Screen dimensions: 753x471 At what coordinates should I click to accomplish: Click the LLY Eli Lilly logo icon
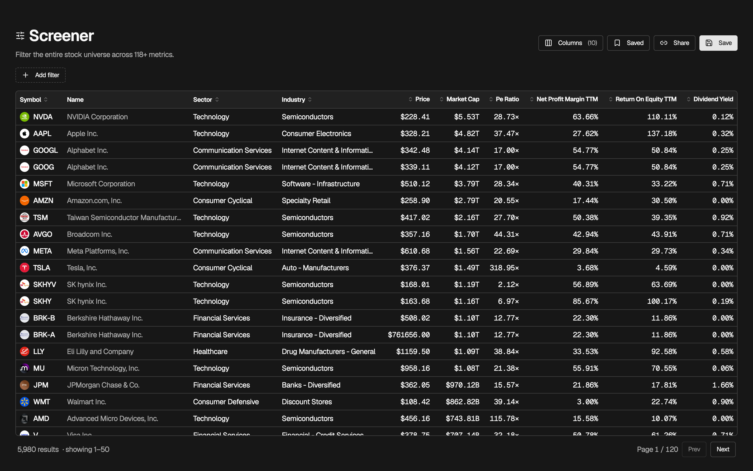coord(25,352)
